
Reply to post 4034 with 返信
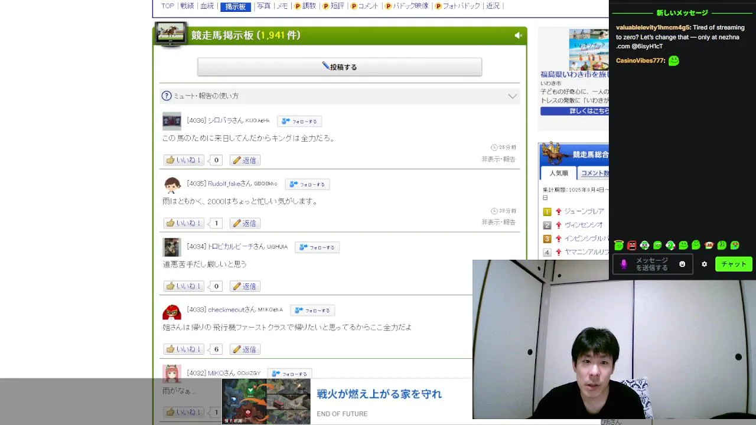245,286
